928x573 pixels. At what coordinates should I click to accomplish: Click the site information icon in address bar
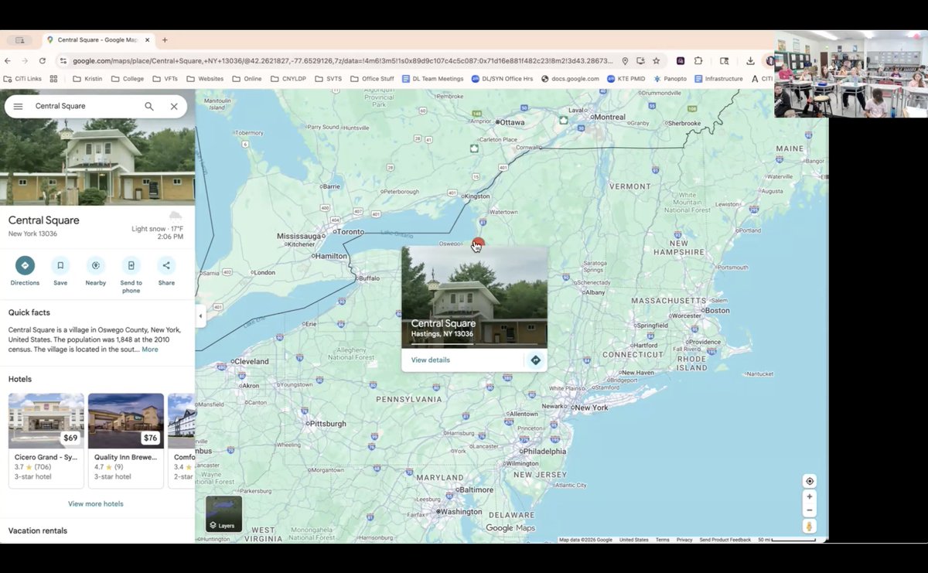pyautogui.click(x=63, y=61)
